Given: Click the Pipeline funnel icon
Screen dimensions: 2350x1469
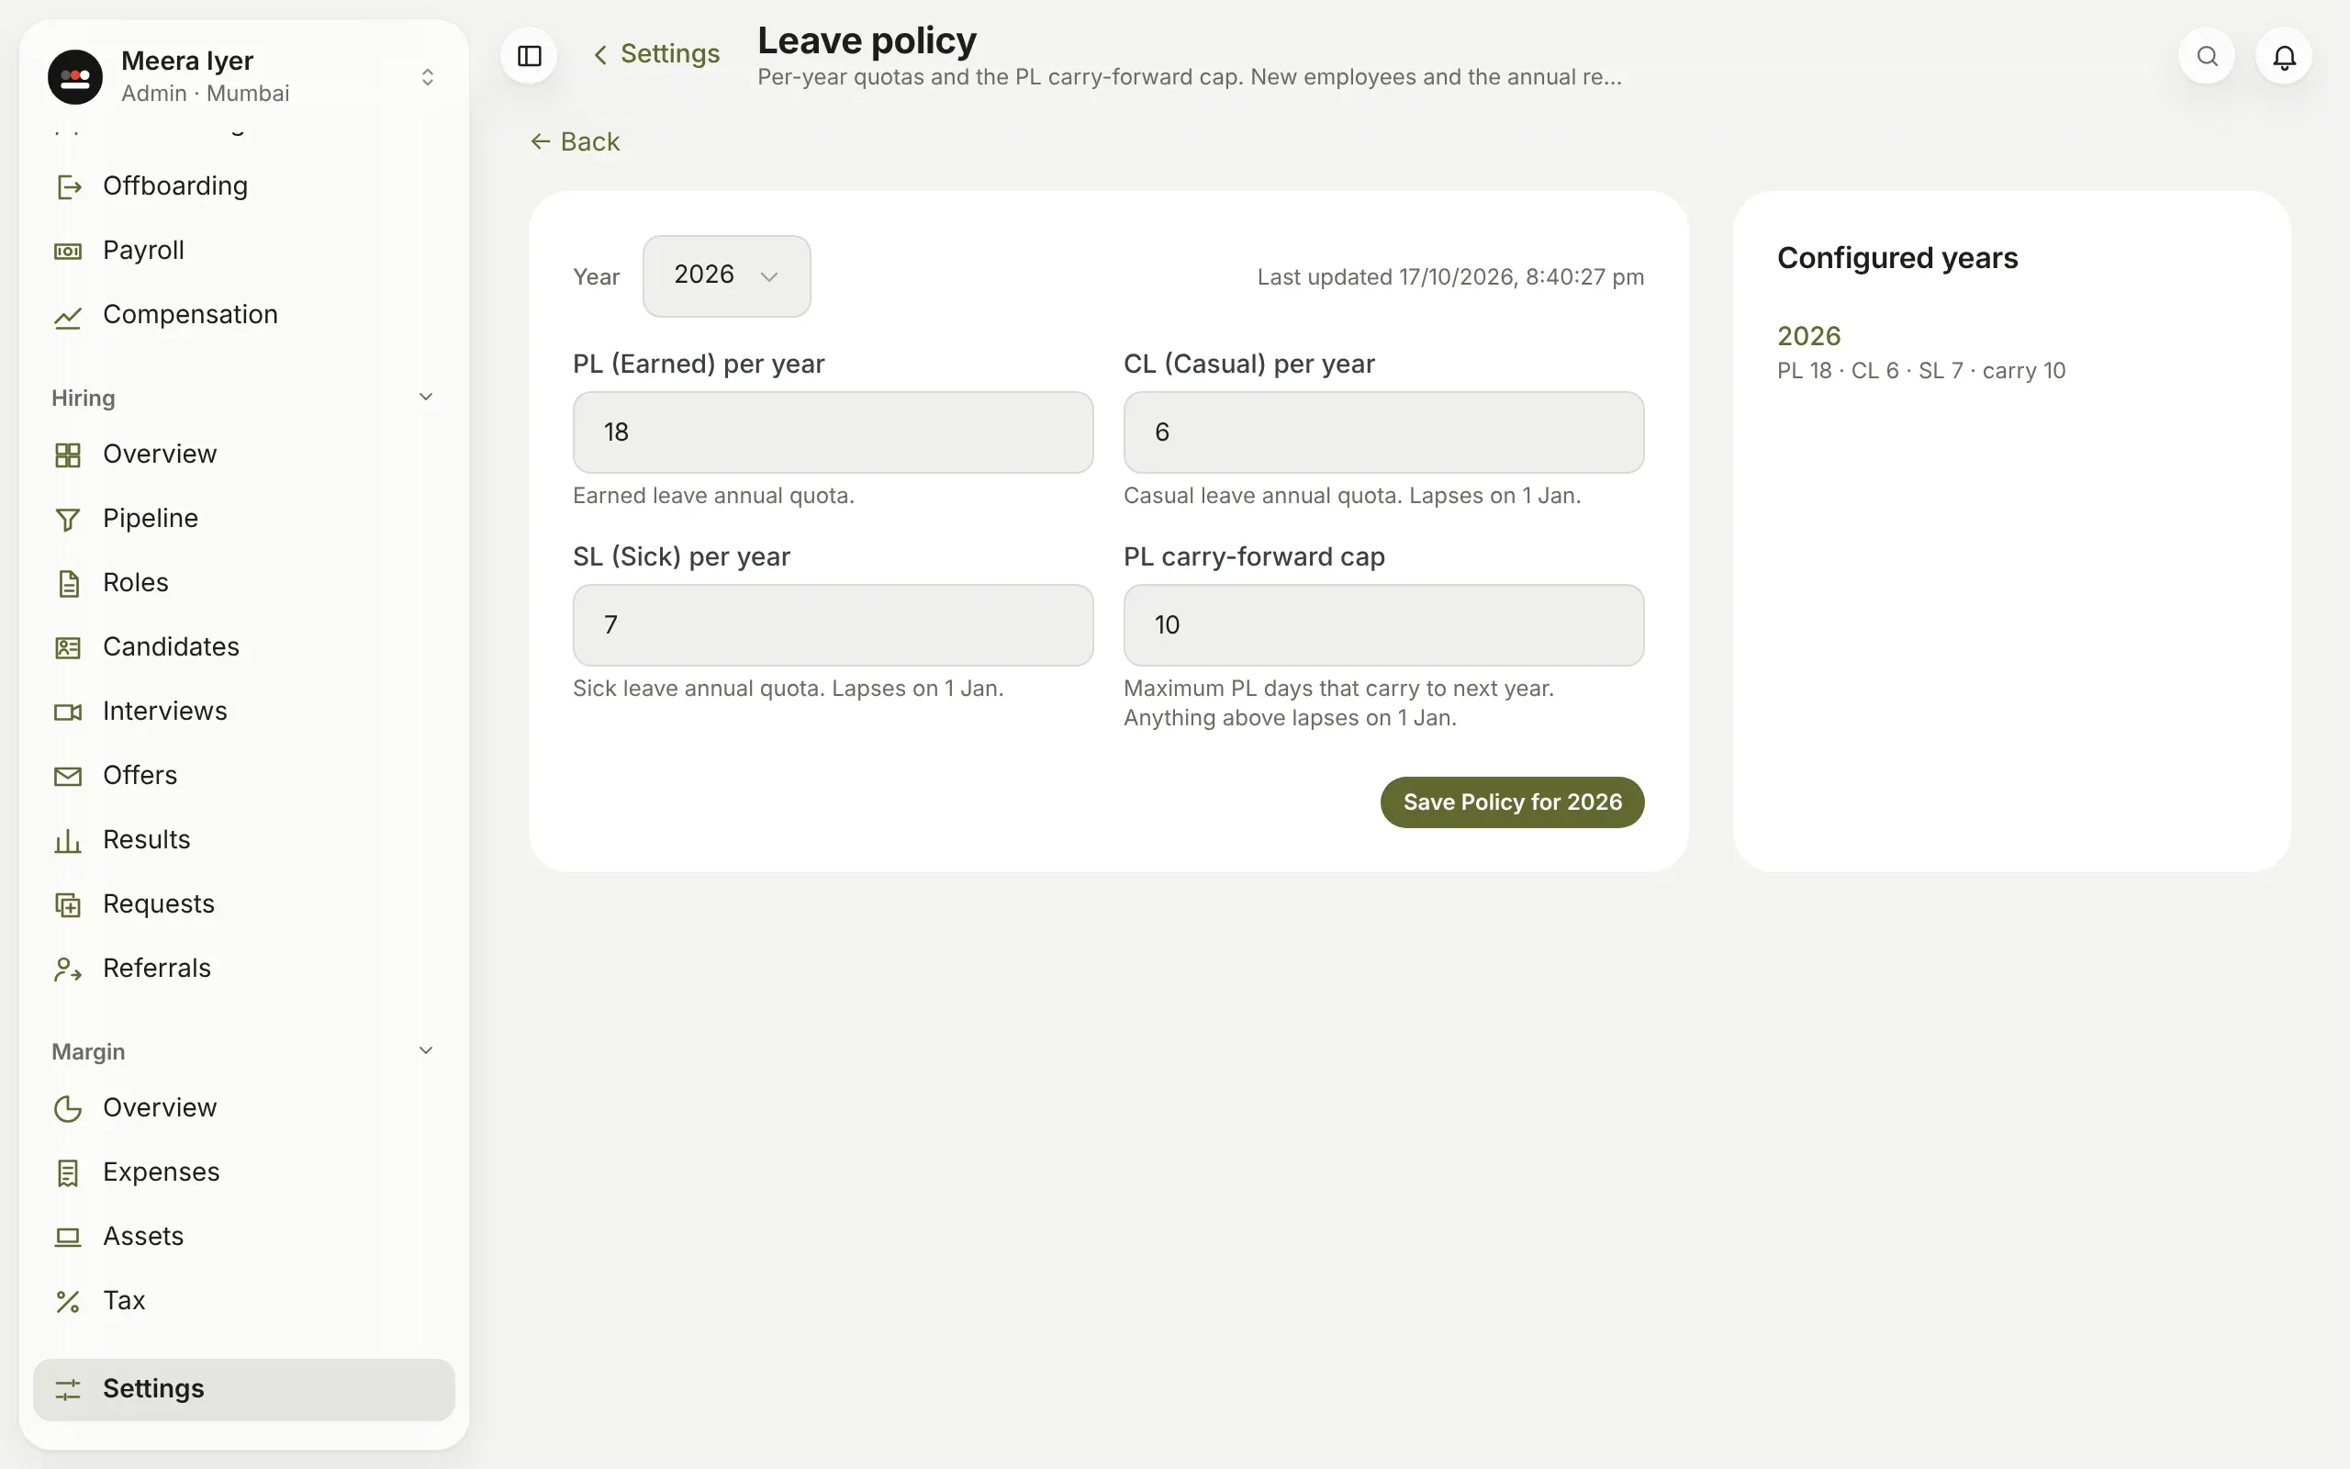Looking at the screenshot, I should click(x=68, y=519).
